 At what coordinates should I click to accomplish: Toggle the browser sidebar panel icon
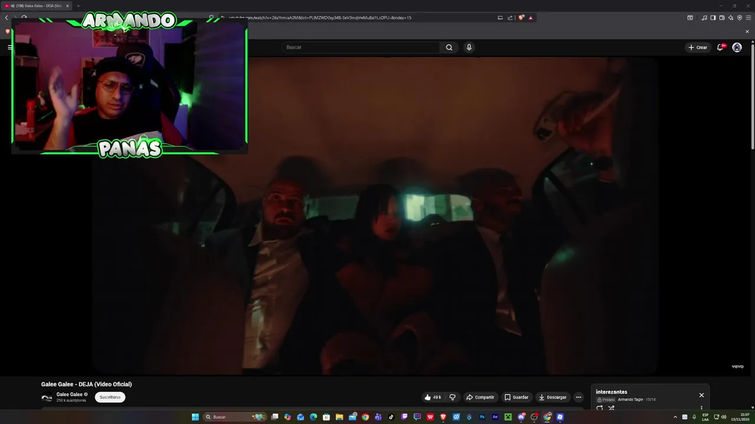[713, 18]
